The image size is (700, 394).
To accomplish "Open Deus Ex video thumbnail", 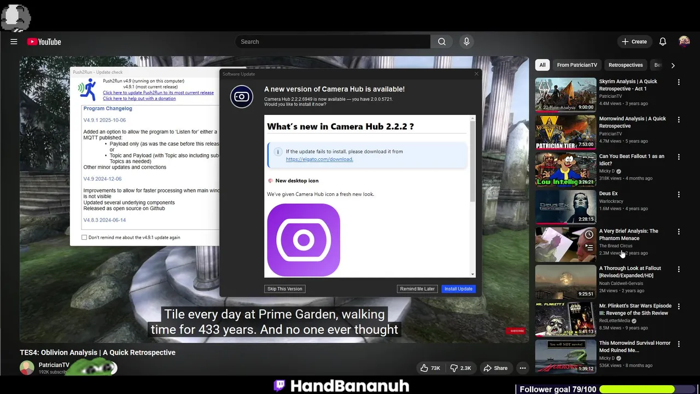I will [565, 207].
